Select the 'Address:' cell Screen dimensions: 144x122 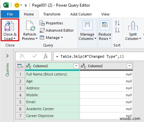52,88
